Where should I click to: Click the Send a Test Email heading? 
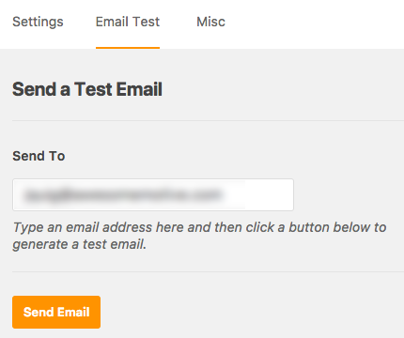click(87, 89)
